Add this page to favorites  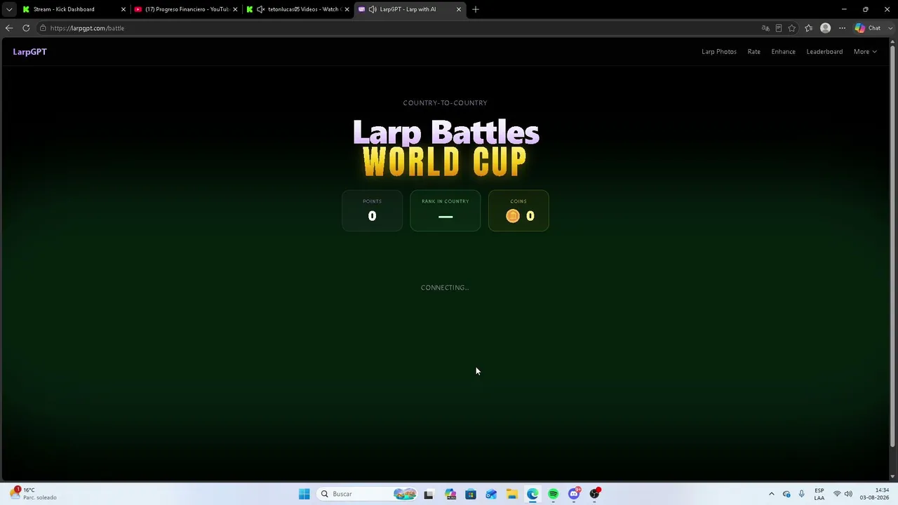pyautogui.click(x=792, y=28)
